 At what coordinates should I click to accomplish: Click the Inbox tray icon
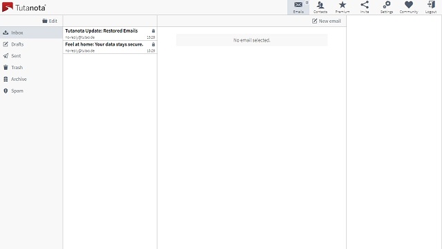coord(6,33)
